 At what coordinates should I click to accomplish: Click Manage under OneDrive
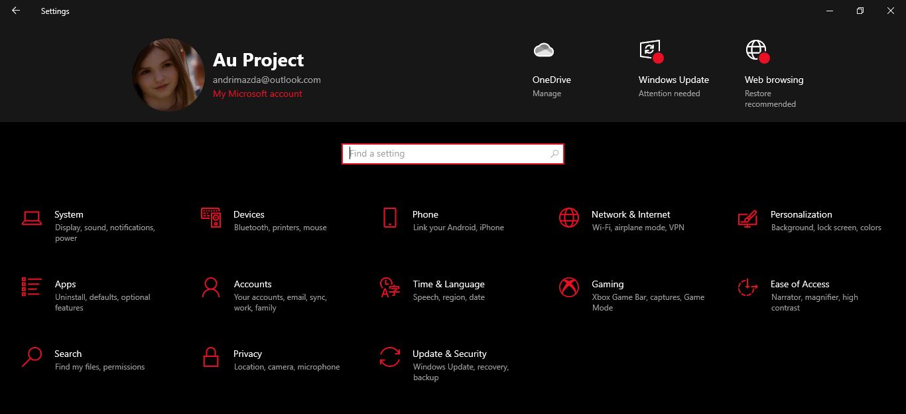[547, 94]
